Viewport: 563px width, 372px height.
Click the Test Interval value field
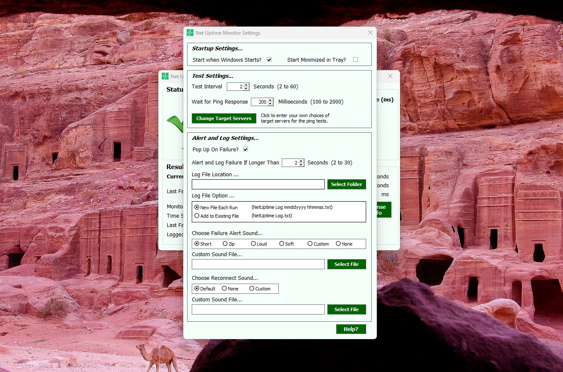pyautogui.click(x=235, y=87)
